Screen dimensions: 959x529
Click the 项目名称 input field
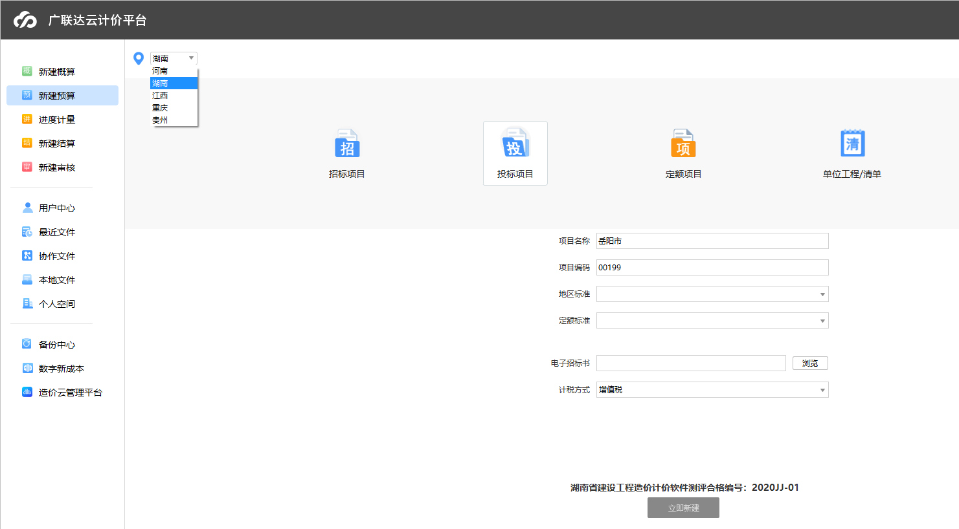pyautogui.click(x=712, y=241)
